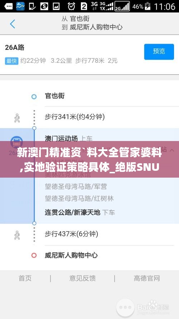The image size is (179, 319).
Task: Open the alarm clock status icon
Action: (71, 6)
